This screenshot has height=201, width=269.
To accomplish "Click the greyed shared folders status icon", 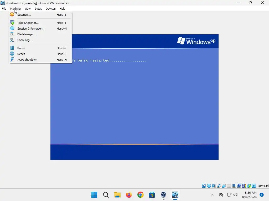I will pyautogui.click(x=229, y=186).
